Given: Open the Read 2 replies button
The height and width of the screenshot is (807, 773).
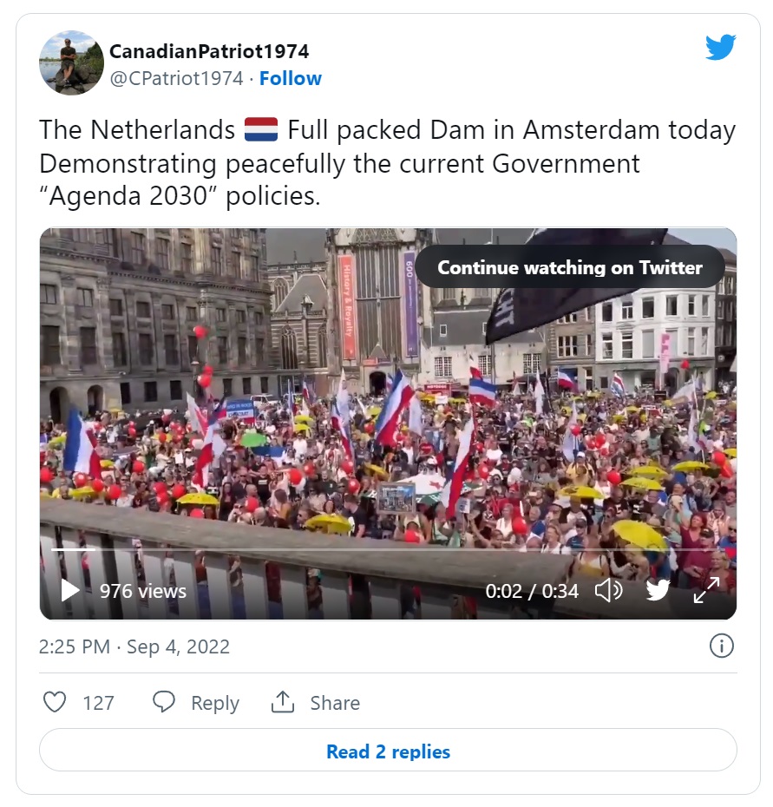Looking at the screenshot, I should coord(388,751).
